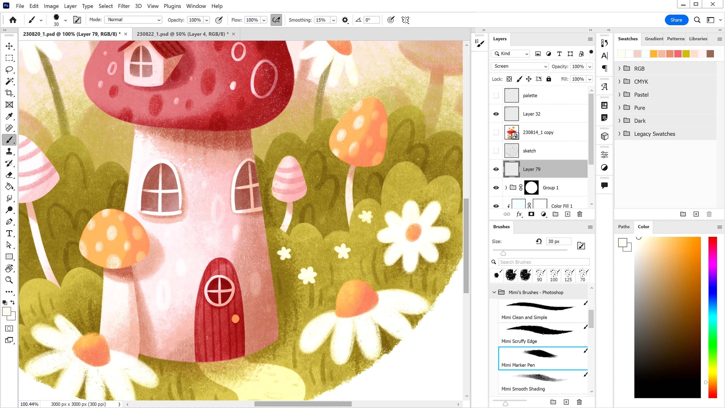Toggle visibility of Group 1
725x408 pixels.
point(496,188)
